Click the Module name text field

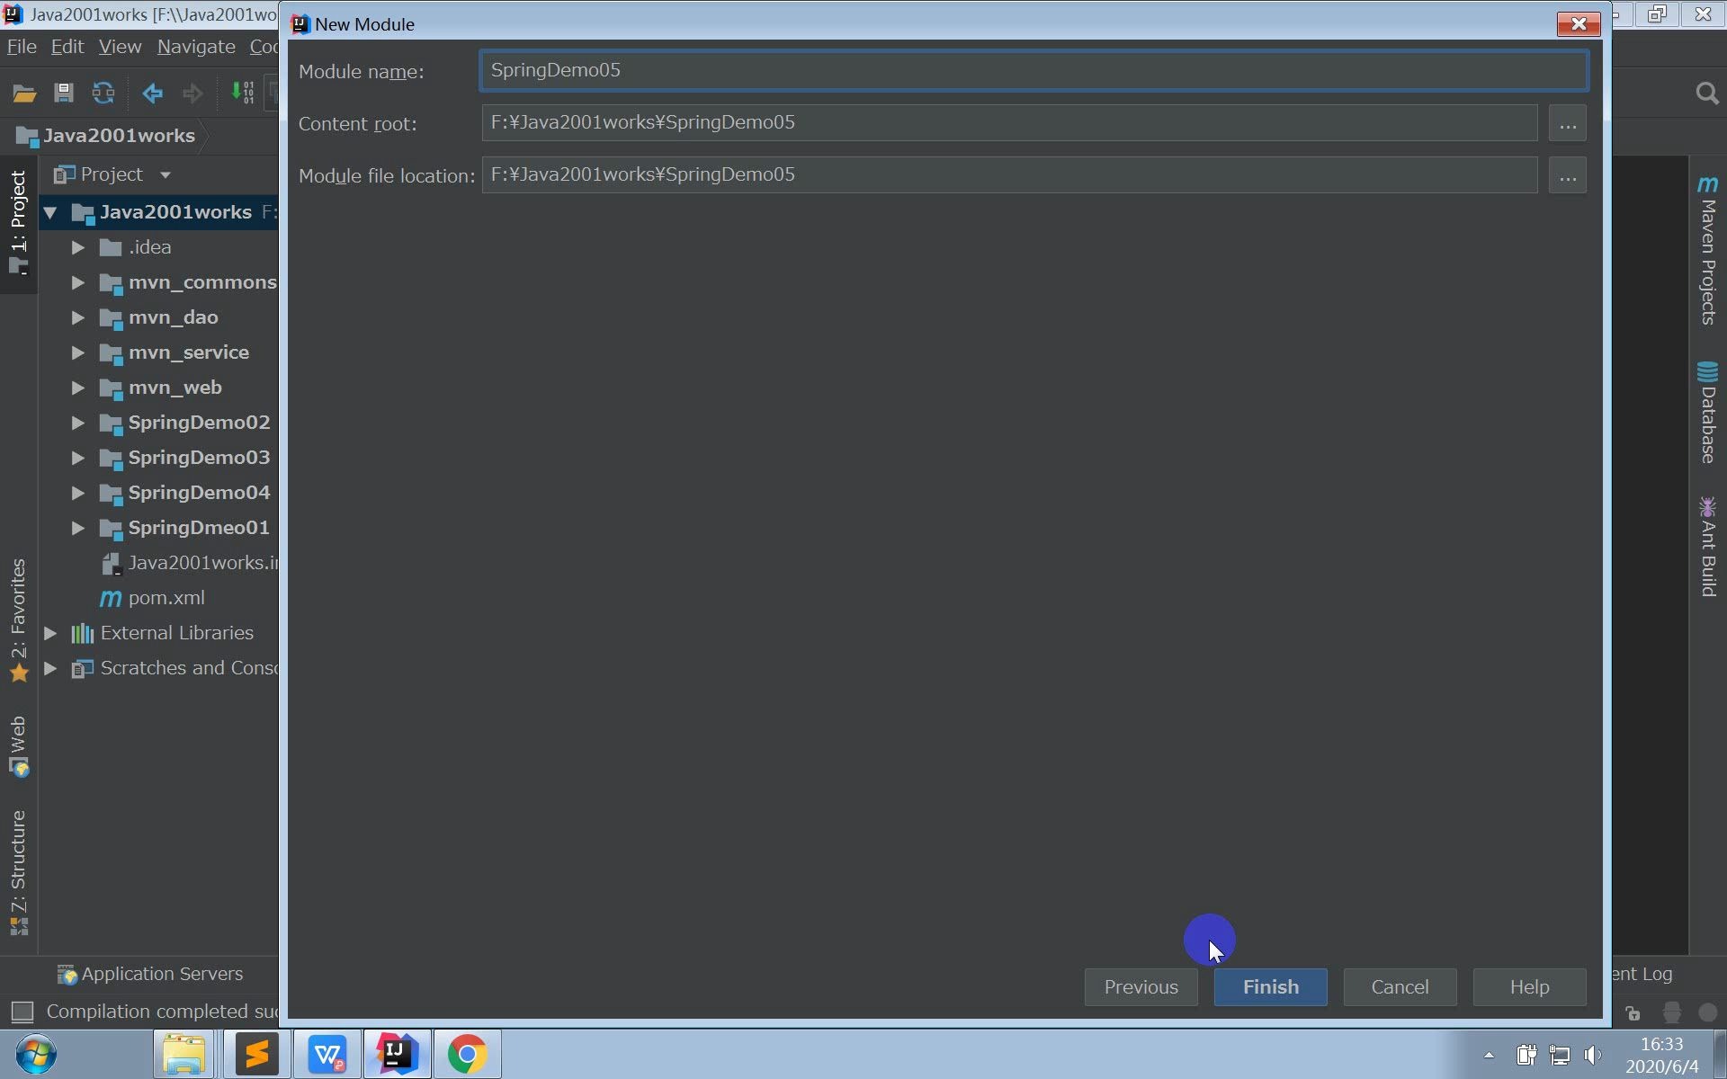pyautogui.click(x=1033, y=71)
